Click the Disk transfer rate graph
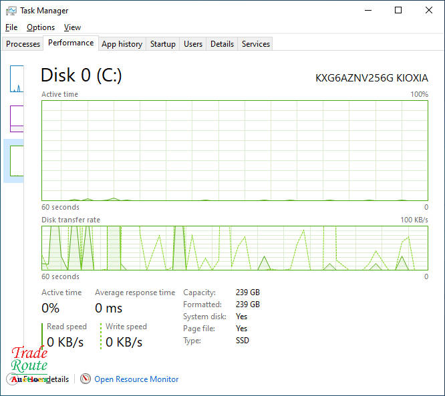The height and width of the screenshot is (396, 445). tap(235, 248)
